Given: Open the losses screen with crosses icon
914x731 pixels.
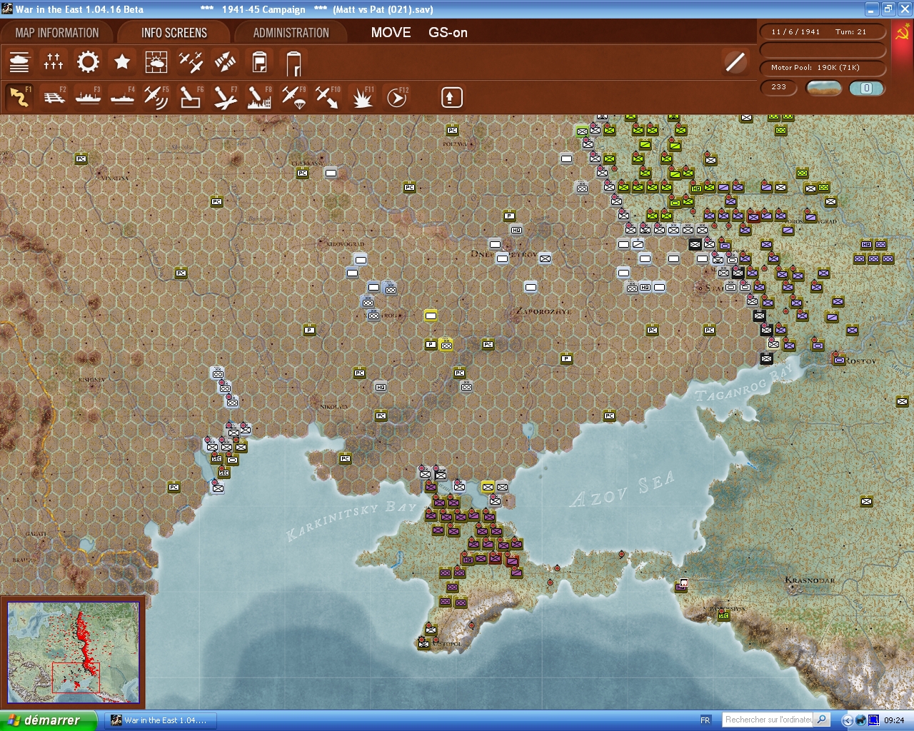Looking at the screenshot, I should click(54, 62).
